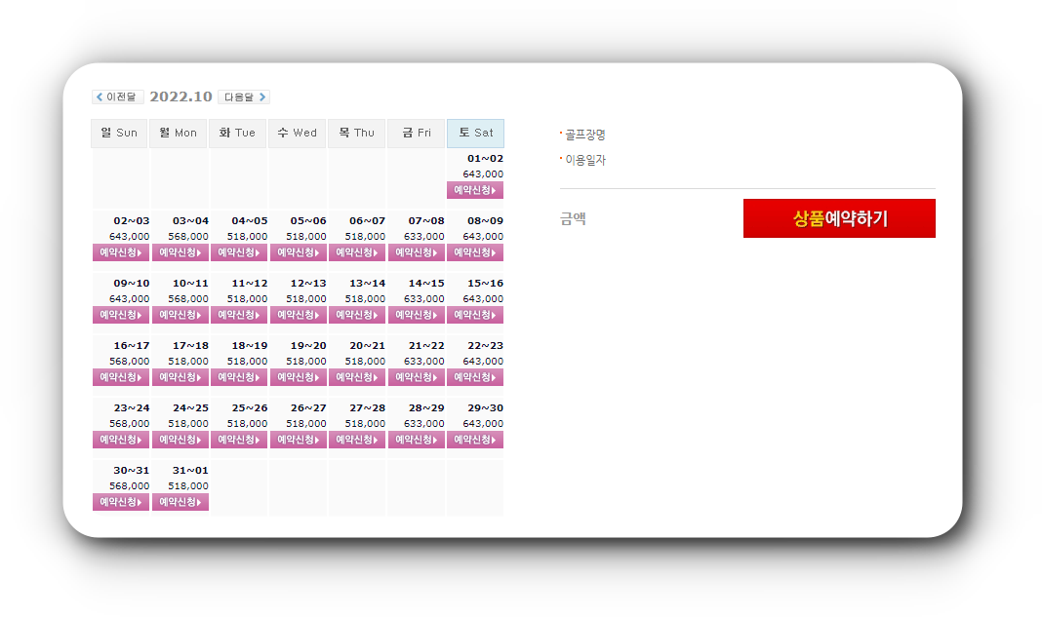Click the 금액 amount label
This screenshot has height=617, width=1042.
click(x=573, y=218)
